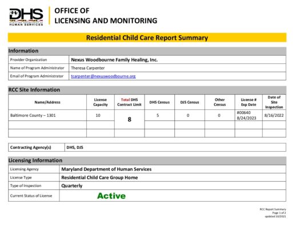Click the 'Residential Child Care Report Summary' title
Viewport: 296px width, 228px height.
click(147, 38)
